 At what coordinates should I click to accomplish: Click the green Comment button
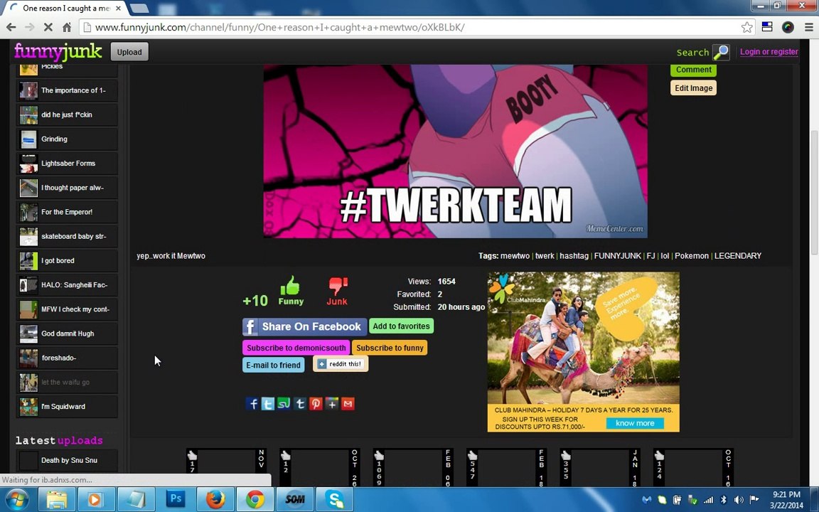(x=693, y=70)
